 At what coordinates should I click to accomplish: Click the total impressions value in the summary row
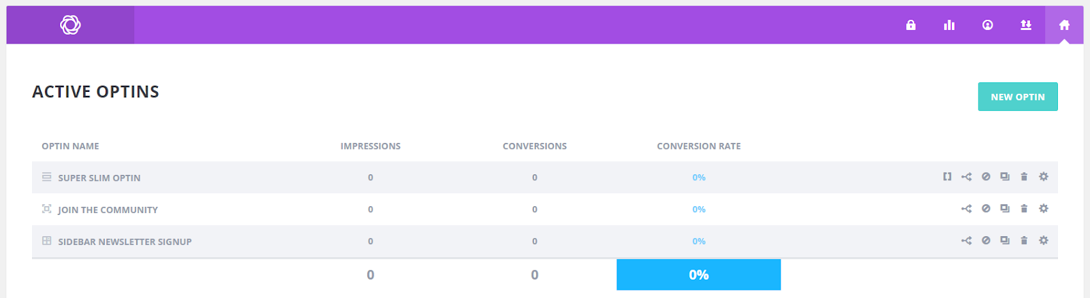point(371,275)
